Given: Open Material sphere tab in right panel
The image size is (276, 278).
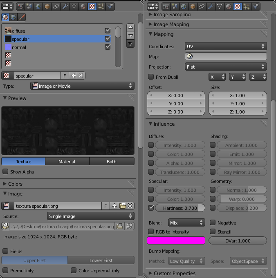Looking at the screenshot, I should pos(229,7).
